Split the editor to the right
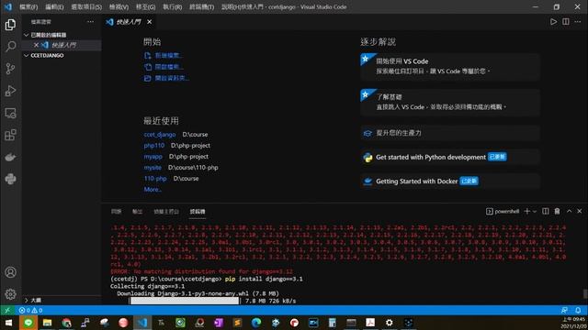The height and width of the screenshot is (330, 588). pos(566,22)
